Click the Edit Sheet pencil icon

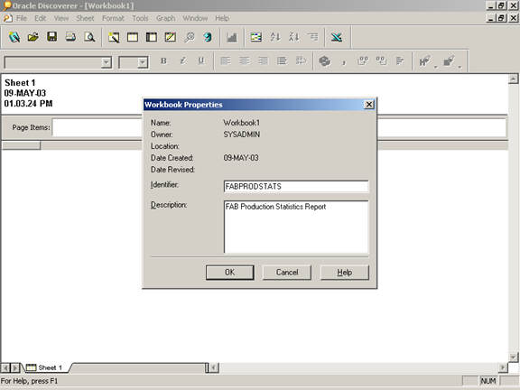(171, 37)
